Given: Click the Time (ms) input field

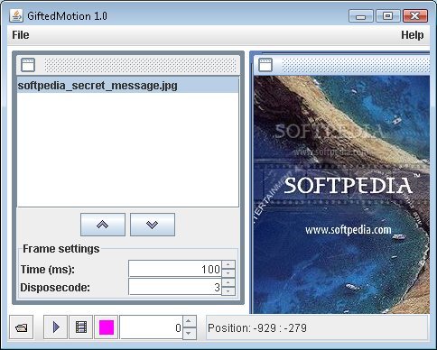Looking at the screenshot, I should pyautogui.click(x=175, y=269).
